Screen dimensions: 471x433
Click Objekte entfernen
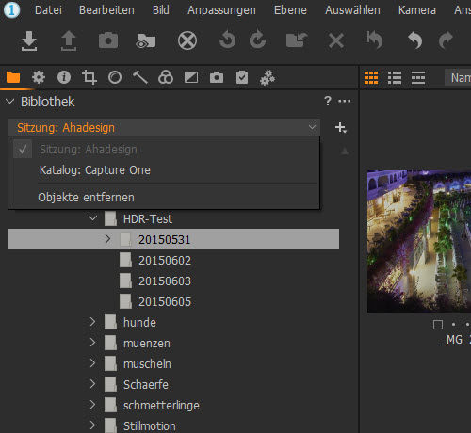[x=86, y=198]
